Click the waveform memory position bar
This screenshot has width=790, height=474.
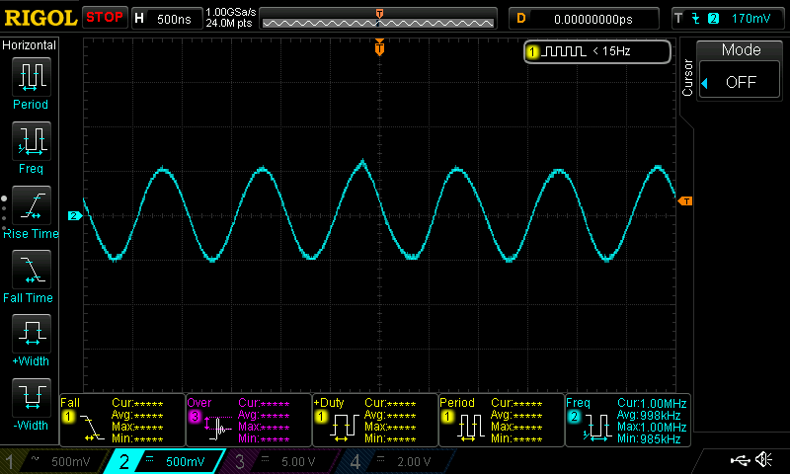pyautogui.click(x=379, y=19)
